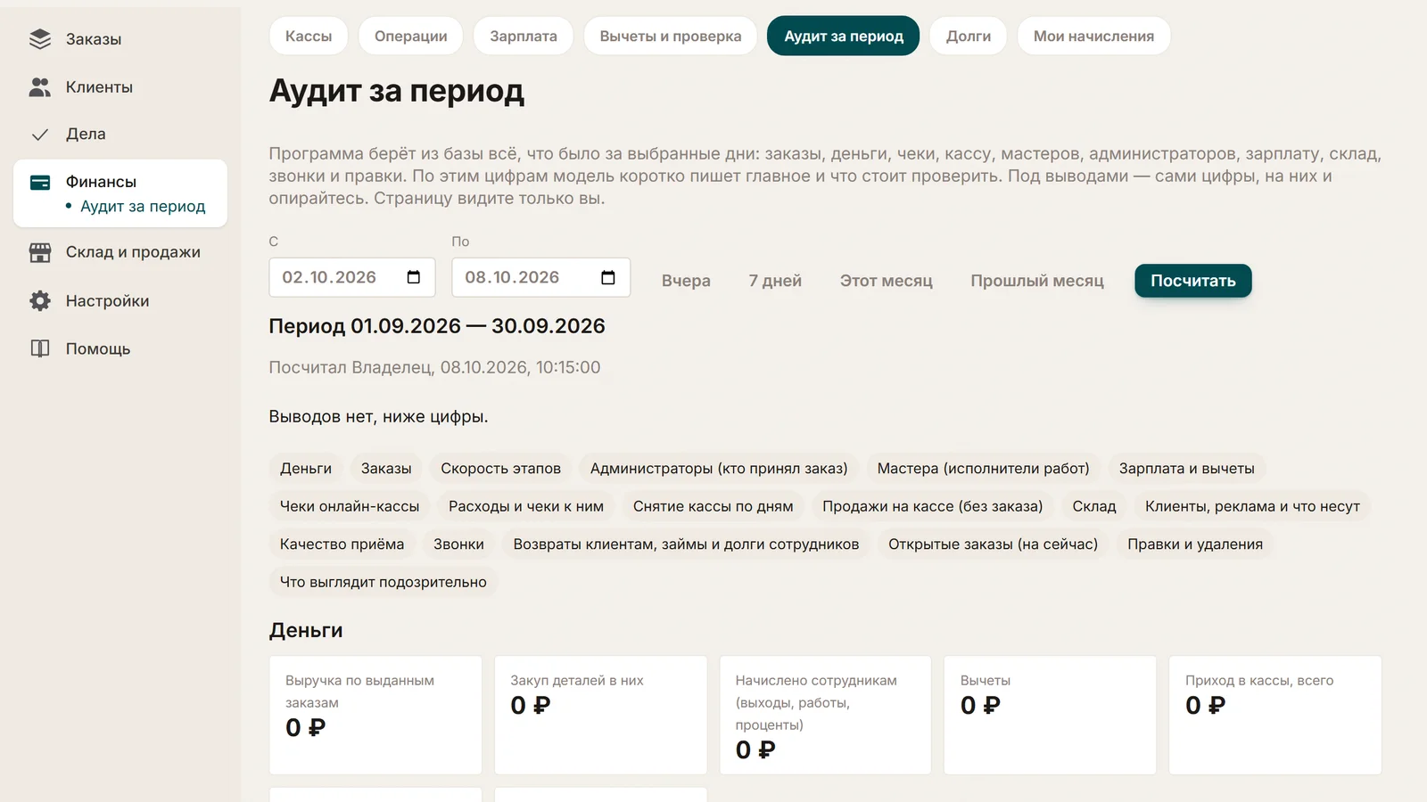Go to the Зарплата tab
The width and height of the screenshot is (1427, 802).
pos(524,36)
